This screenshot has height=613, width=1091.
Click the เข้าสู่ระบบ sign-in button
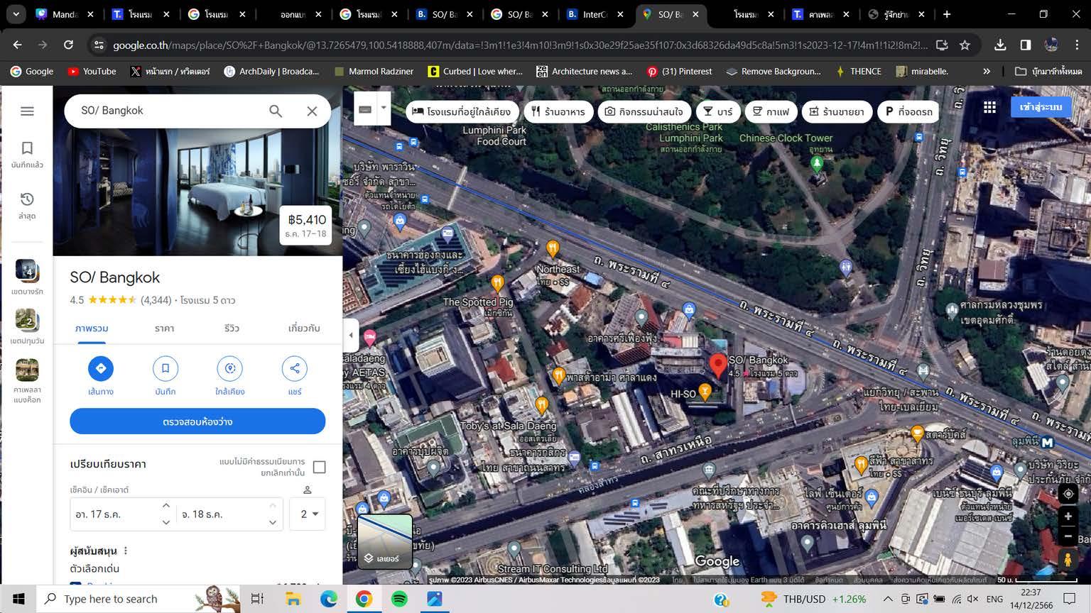point(1041,107)
